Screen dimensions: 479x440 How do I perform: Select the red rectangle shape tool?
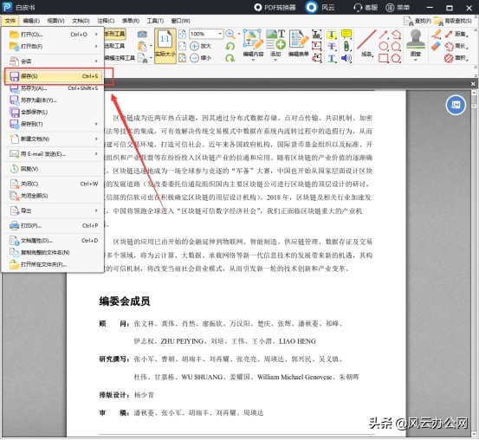pyautogui.click(x=384, y=58)
